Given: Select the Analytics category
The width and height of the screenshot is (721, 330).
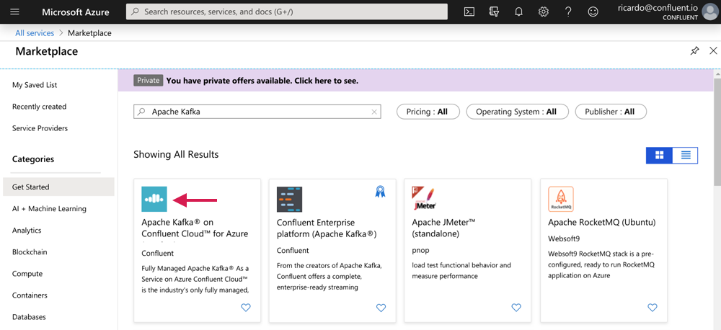Looking at the screenshot, I should [27, 231].
